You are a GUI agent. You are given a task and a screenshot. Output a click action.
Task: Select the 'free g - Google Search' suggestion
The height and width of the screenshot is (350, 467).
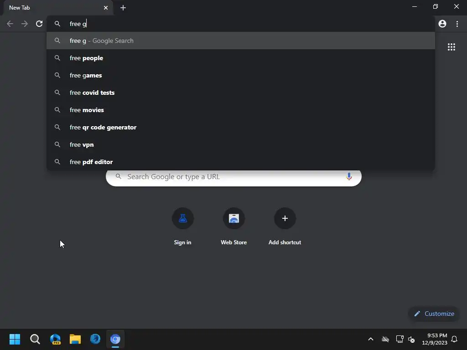point(241,41)
